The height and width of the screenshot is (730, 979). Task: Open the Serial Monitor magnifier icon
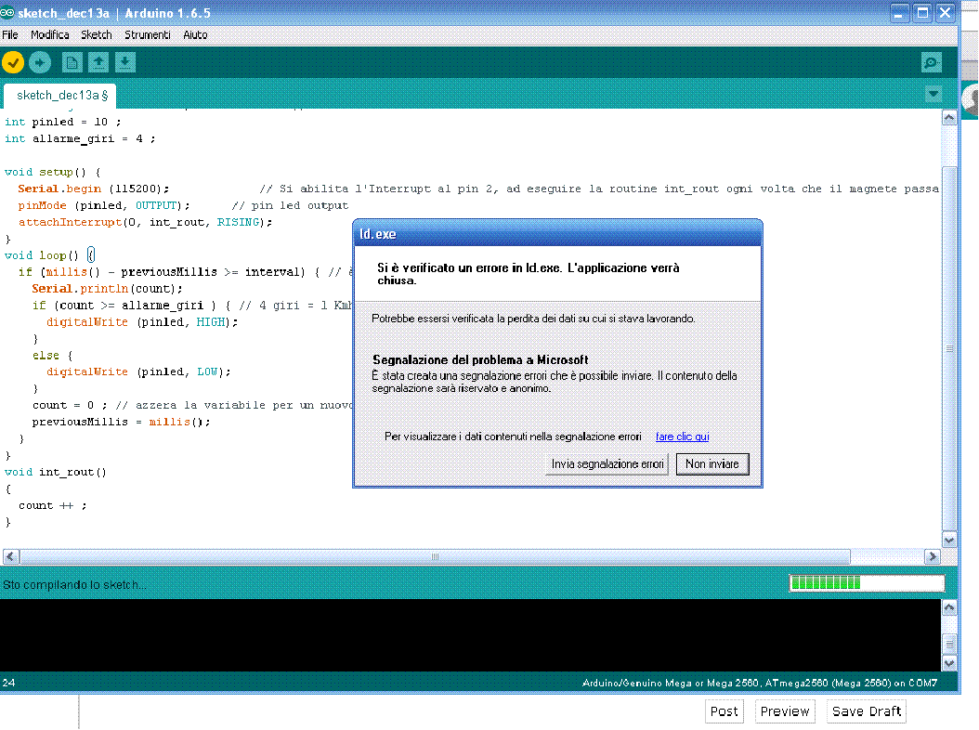pos(931,62)
